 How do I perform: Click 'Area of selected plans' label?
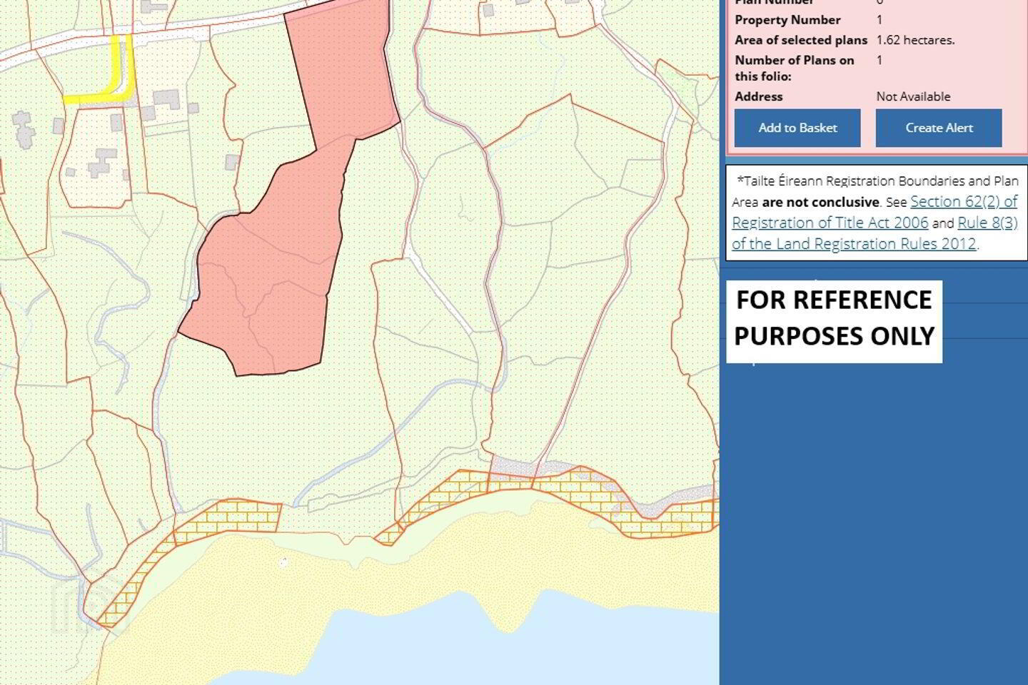coord(801,40)
